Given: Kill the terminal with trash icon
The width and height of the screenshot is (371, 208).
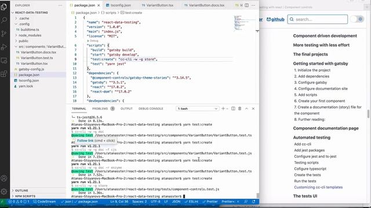Looking at the screenshot, I should (x=239, y=109).
